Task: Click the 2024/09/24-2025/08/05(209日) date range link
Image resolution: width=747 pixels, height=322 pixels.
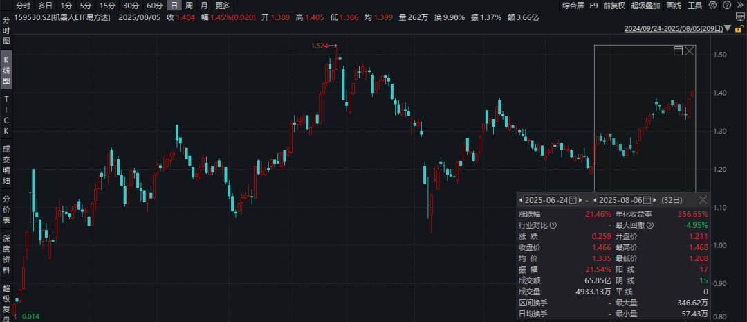Action: [673, 29]
